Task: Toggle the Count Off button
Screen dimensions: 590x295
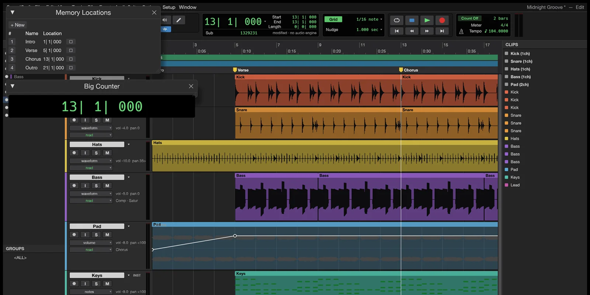Action: pyautogui.click(x=470, y=18)
